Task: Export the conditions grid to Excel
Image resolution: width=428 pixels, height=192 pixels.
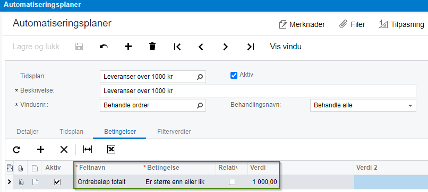Action: [111, 149]
